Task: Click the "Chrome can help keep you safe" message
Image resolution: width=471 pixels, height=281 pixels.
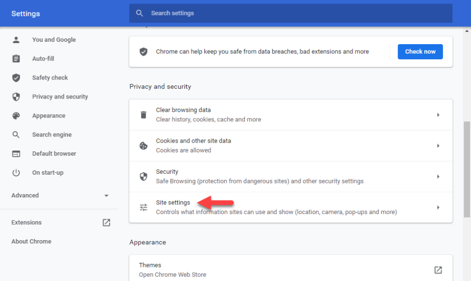Action: click(x=262, y=51)
